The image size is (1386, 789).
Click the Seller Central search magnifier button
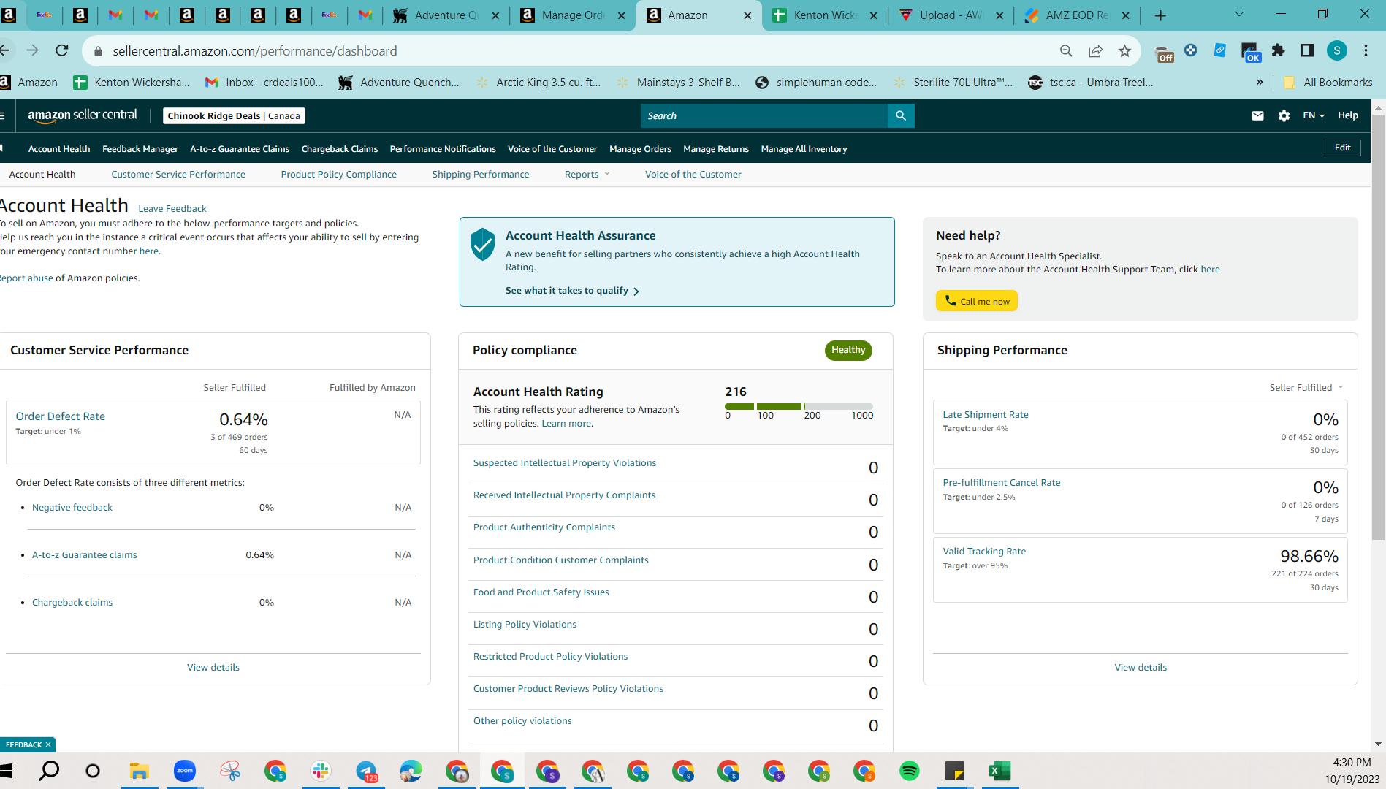[x=901, y=115]
